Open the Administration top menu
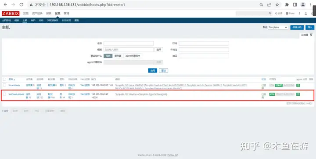 point(67,14)
